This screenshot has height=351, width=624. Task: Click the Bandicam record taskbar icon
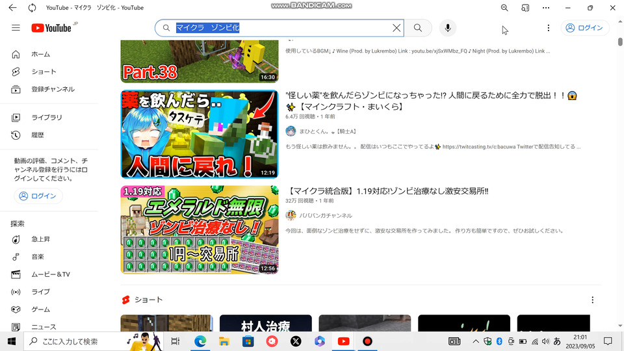367,341
